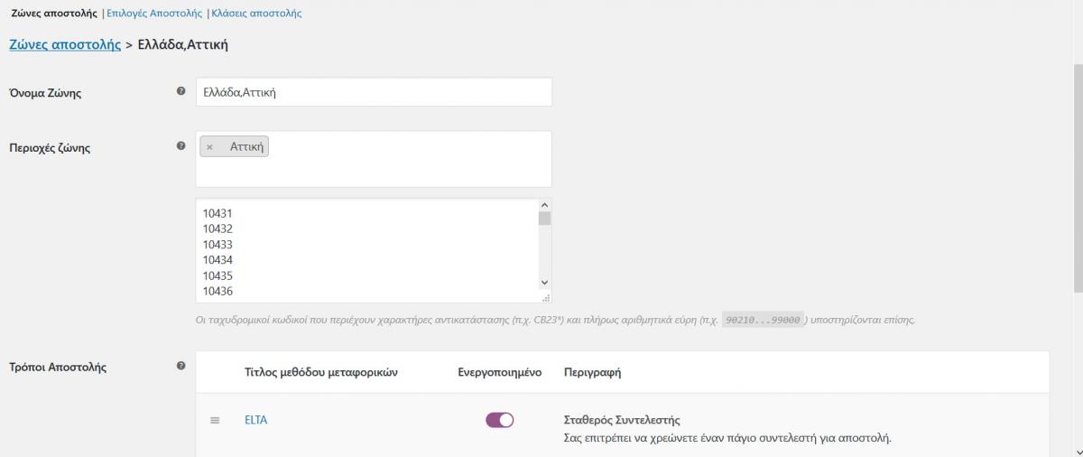The width and height of the screenshot is (1083, 457).
Task: Click the Σταθερός Συντελεστής description text
Action: pyautogui.click(x=621, y=420)
